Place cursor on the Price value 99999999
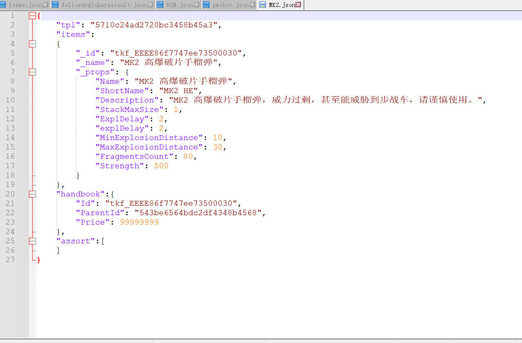The width and height of the screenshot is (522, 343). point(139,222)
